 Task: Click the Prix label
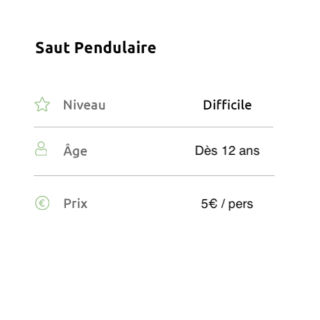coord(76,204)
